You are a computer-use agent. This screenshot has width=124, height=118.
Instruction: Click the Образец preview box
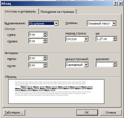point(56,92)
